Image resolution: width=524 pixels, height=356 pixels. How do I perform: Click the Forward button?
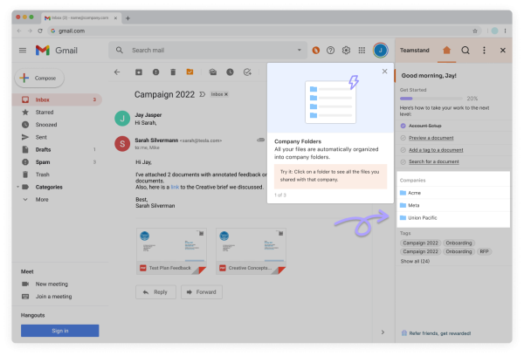pyautogui.click(x=202, y=292)
